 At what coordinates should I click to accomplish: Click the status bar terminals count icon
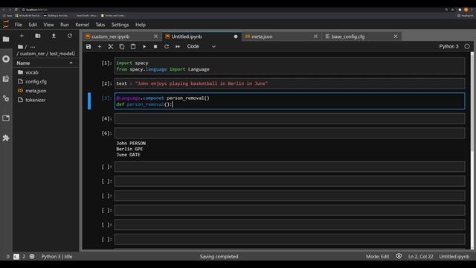(x=16, y=257)
